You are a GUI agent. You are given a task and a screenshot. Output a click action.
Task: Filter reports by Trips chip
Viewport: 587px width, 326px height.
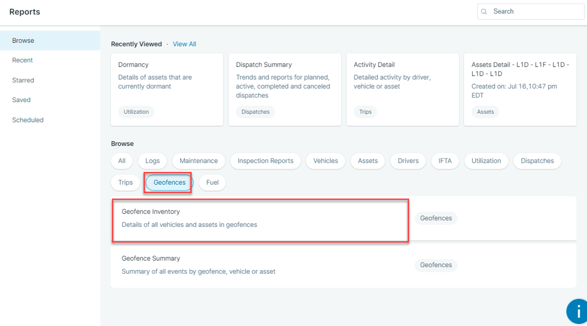pyautogui.click(x=125, y=182)
